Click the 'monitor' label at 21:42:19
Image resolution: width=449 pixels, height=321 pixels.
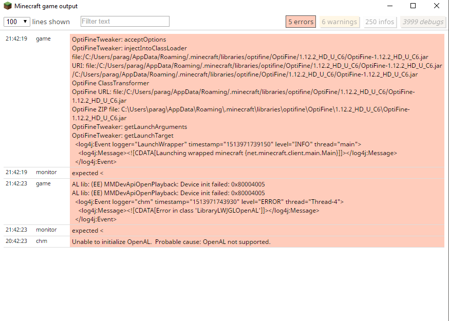[x=46, y=172]
